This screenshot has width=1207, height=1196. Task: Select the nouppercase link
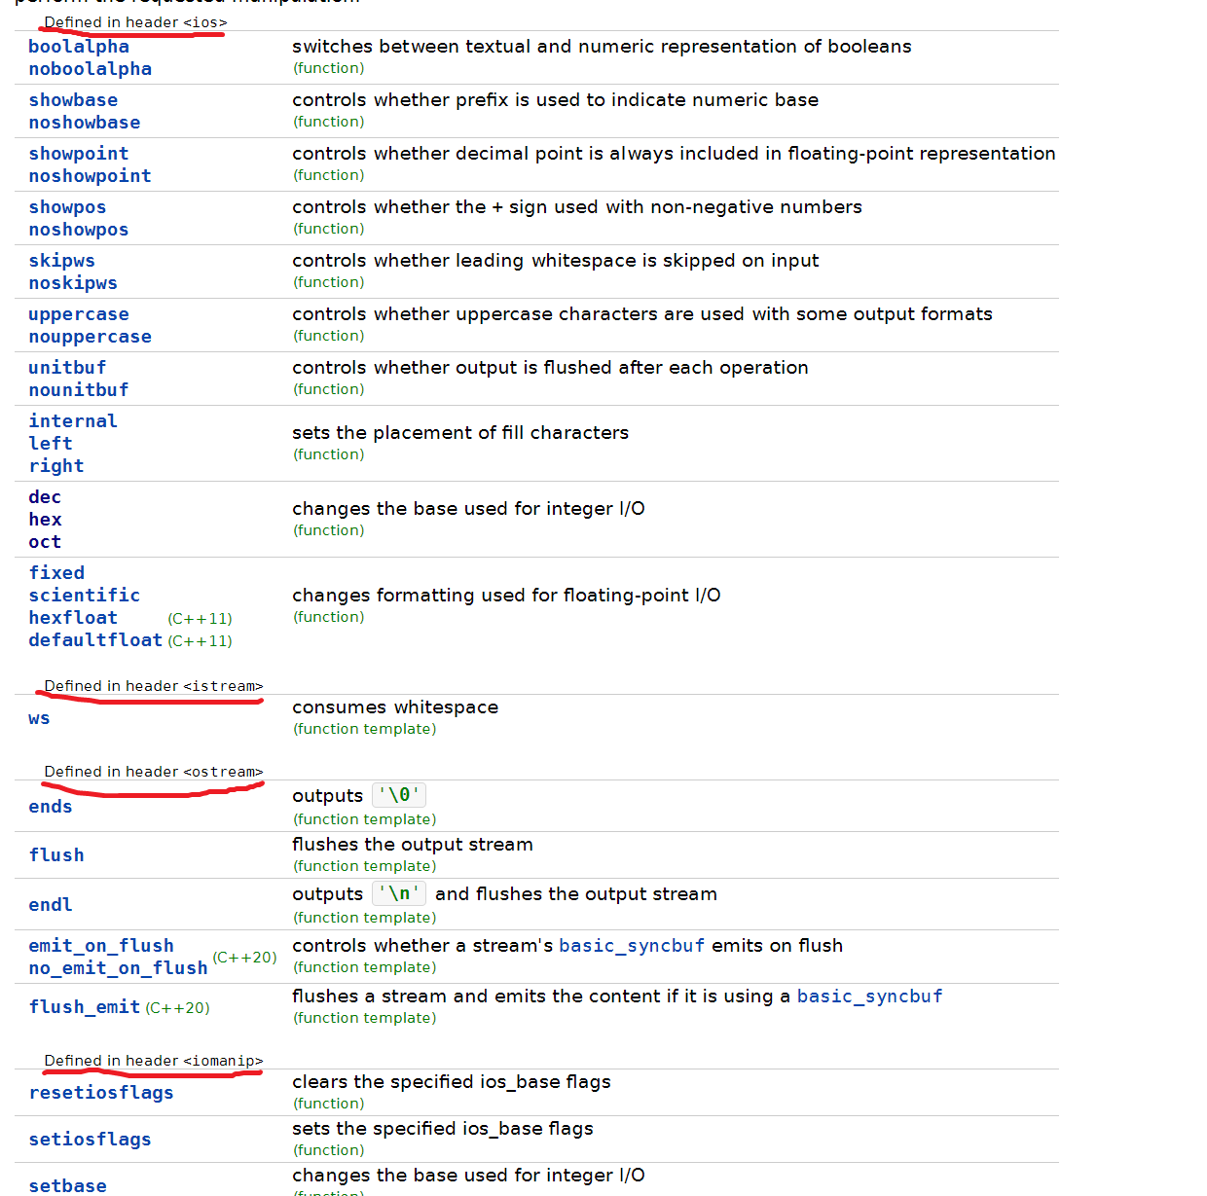(91, 337)
